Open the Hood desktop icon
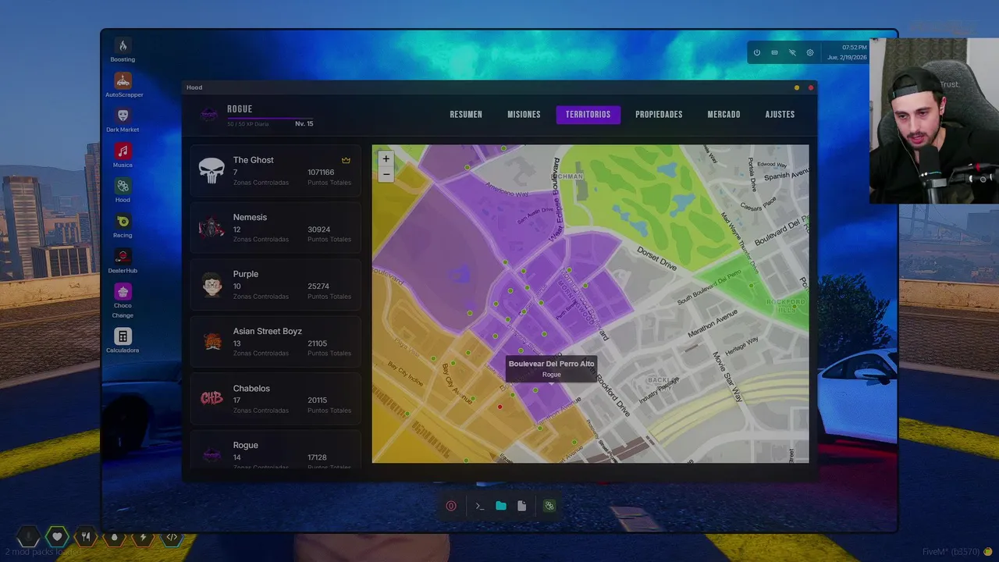Viewport: 999px width, 562px height. tap(123, 186)
